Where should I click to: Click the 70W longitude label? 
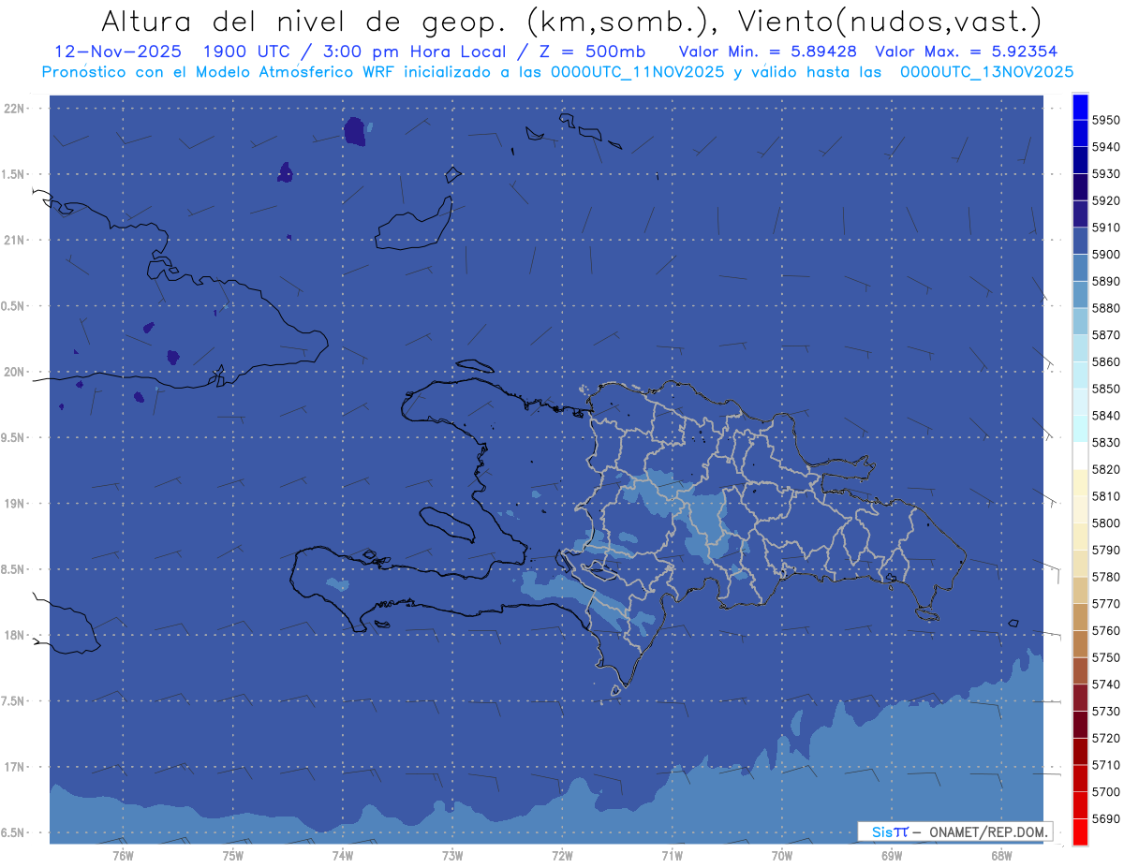pyautogui.click(x=782, y=855)
